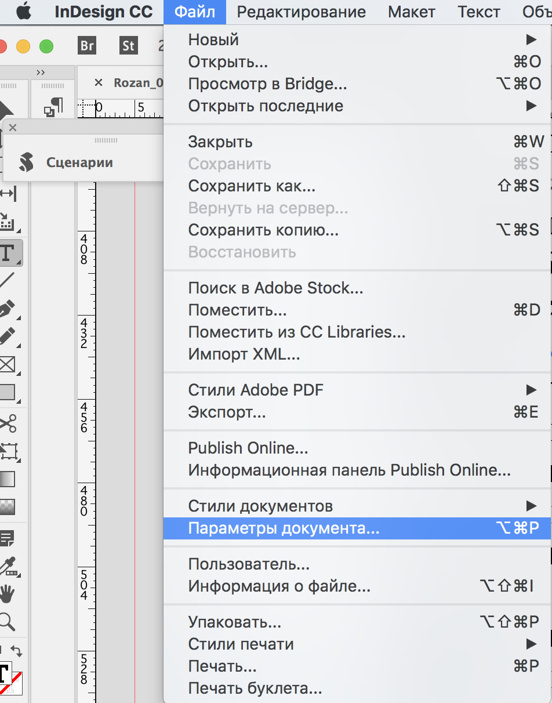Open the Apple menu
552x703 pixels.
[x=24, y=12]
